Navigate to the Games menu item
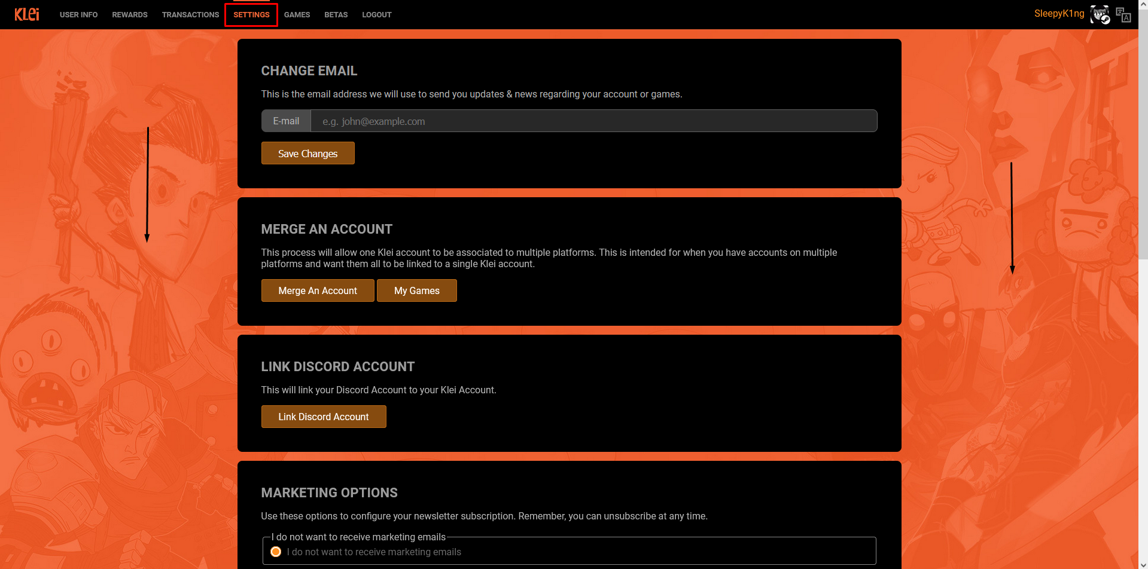The height and width of the screenshot is (569, 1148). click(x=297, y=14)
